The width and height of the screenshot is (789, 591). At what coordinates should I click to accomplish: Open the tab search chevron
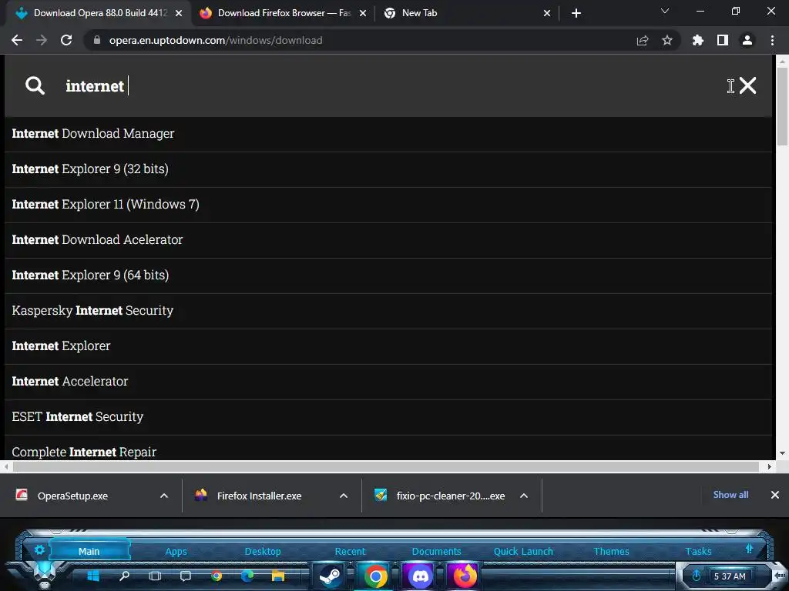665,11
